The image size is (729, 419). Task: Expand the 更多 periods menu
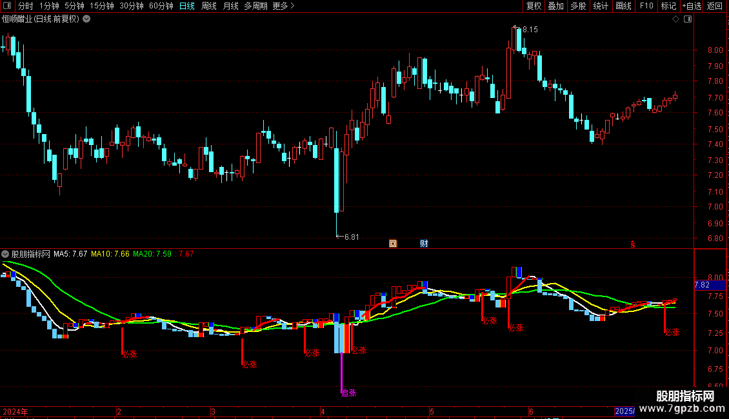pos(283,6)
